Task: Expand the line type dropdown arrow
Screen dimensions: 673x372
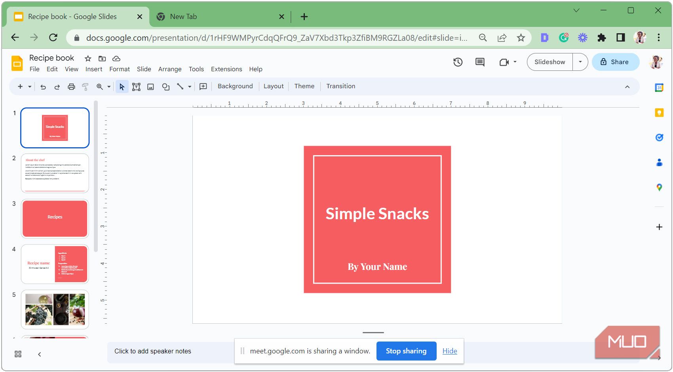Action: (x=190, y=87)
